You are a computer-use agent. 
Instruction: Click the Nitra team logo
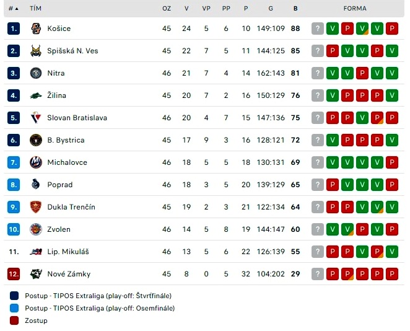[x=36, y=73]
